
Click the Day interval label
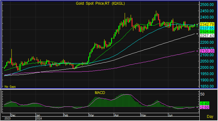(210, 117)
